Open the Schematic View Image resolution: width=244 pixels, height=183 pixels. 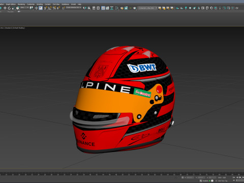(112, 8)
